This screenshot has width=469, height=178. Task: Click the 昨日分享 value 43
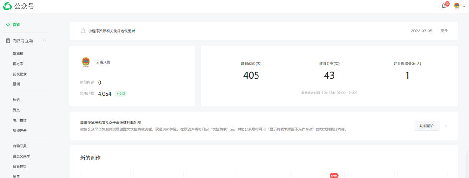click(x=329, y=75)
